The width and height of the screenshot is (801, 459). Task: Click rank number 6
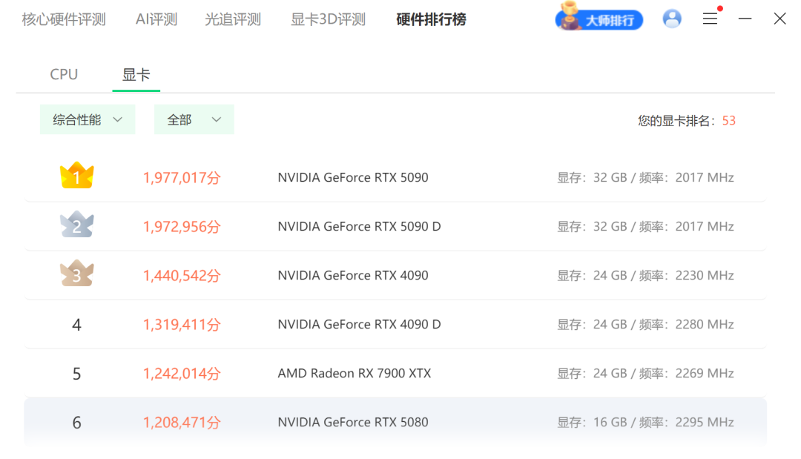[x=76, y=423]
